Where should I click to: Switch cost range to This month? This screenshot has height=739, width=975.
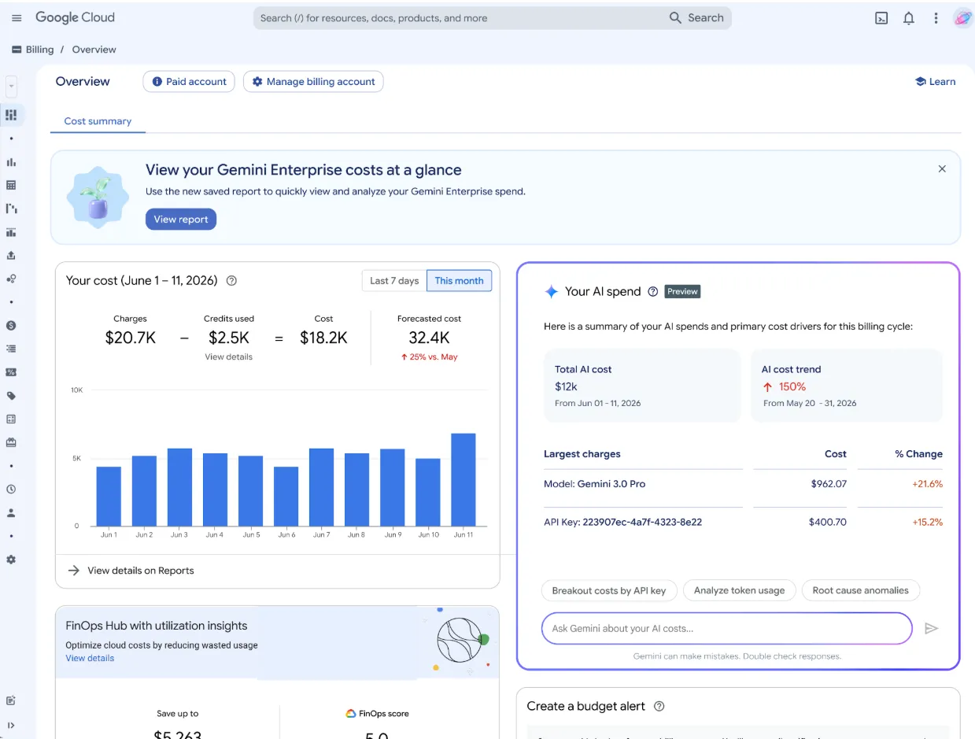pyautogui.click(x=459, y=281)
